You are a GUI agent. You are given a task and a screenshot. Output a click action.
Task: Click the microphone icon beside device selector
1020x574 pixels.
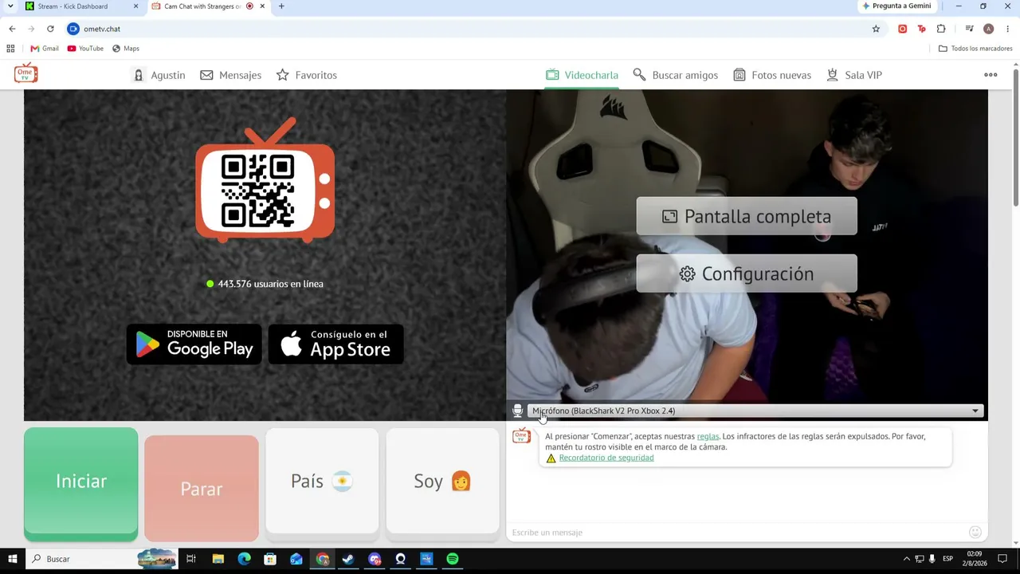pyautogui.click(x=517, y=411)
